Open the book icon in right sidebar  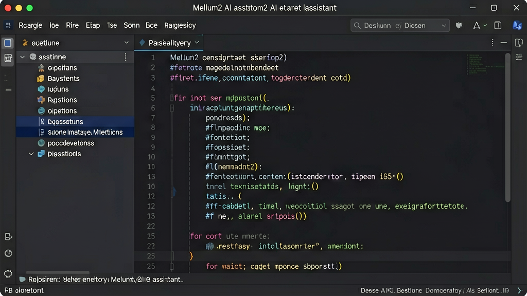[519, 43]
